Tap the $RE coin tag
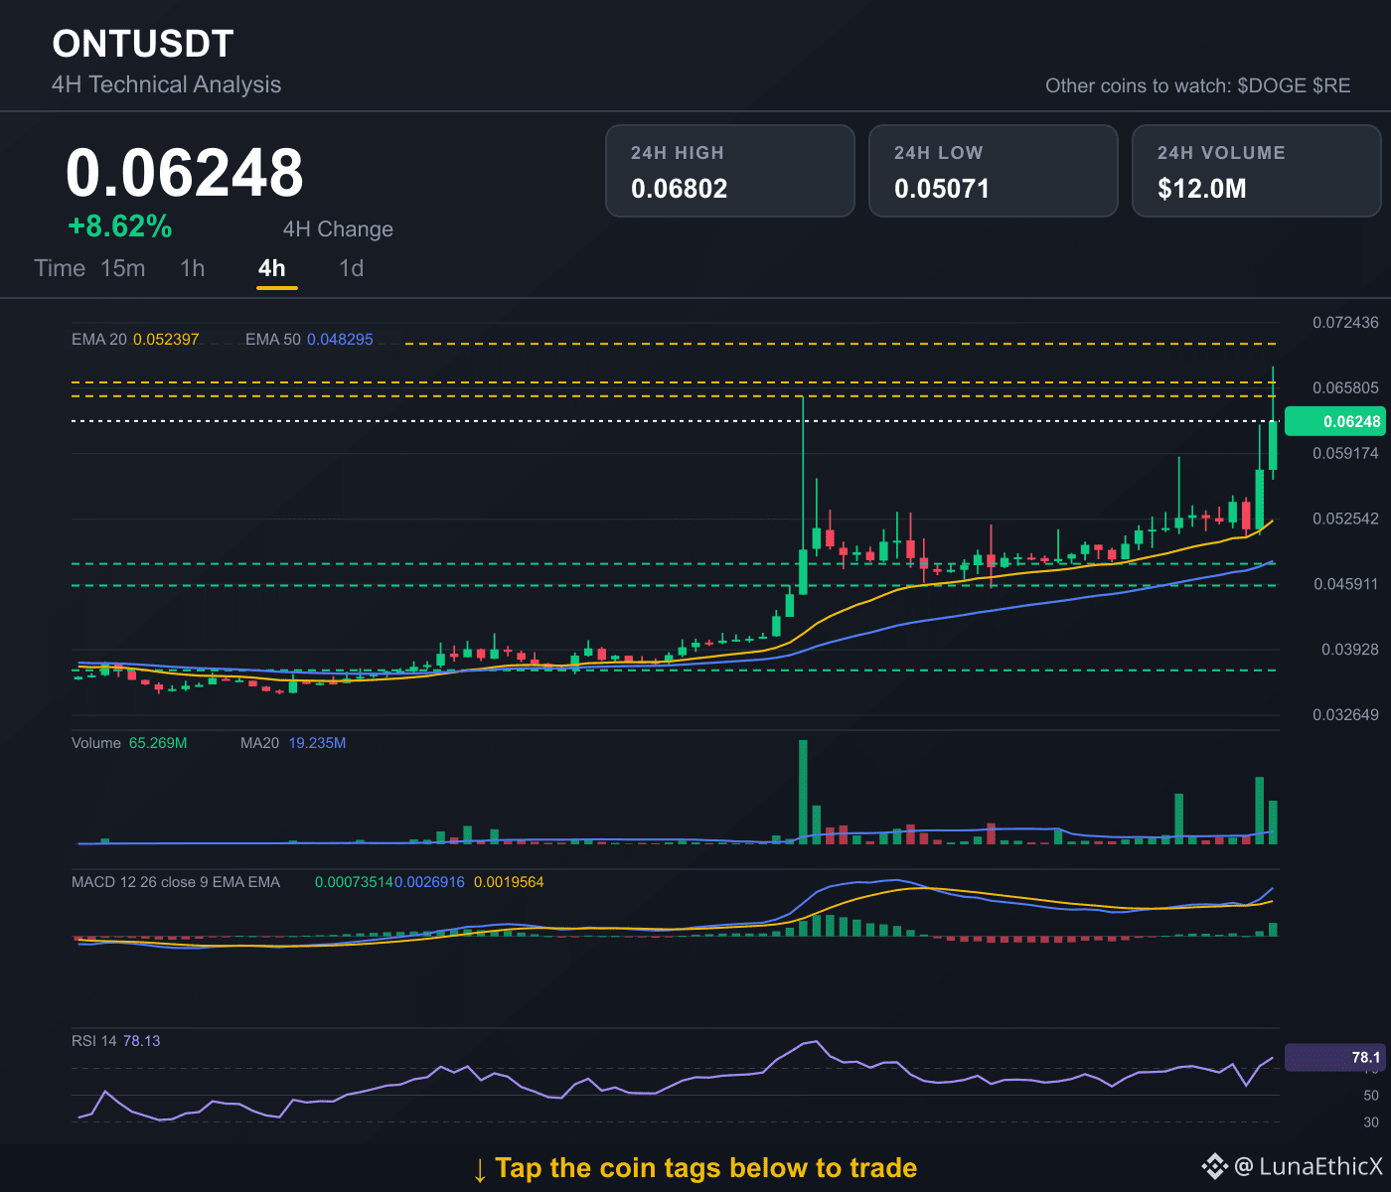1391x1192 pixels. (1331, 85)
